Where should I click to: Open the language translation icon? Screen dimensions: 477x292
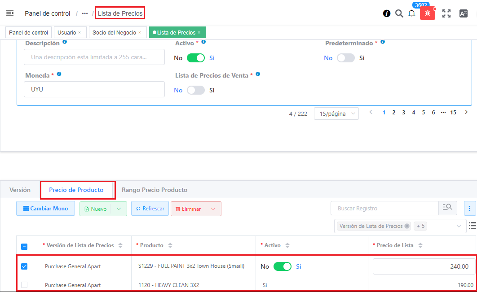click(464, 13)
